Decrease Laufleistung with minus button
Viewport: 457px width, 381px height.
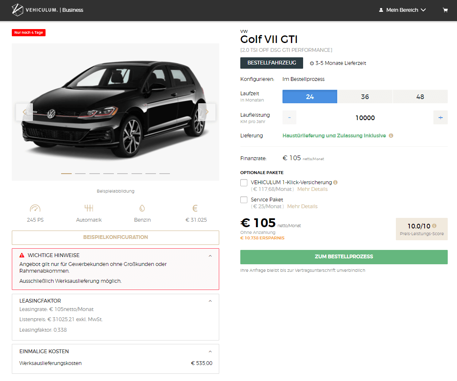(x=289, y=118)
